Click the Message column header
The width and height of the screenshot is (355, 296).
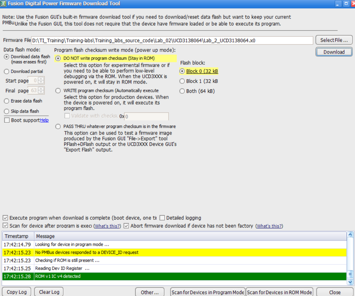coord(190,236)
